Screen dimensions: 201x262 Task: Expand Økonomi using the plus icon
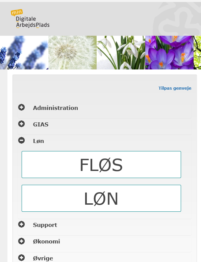pos(21,241)
